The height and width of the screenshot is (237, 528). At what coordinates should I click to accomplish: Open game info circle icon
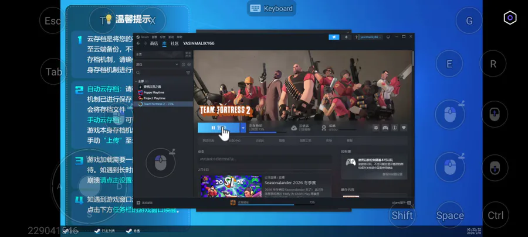pos(394,128)
